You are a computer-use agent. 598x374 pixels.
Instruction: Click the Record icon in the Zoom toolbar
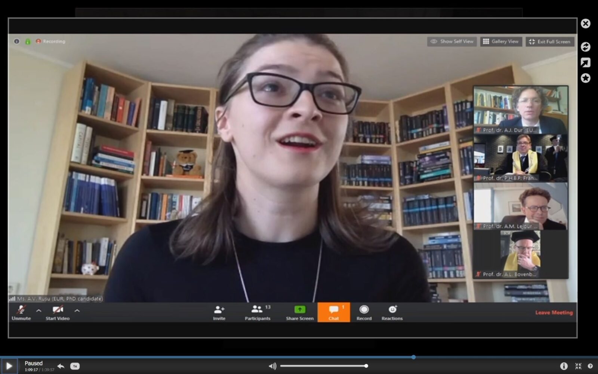click(x=364, y=310)
